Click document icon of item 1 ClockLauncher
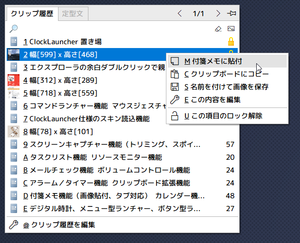Screen dimensions: 300x243 tap(14, 41)
